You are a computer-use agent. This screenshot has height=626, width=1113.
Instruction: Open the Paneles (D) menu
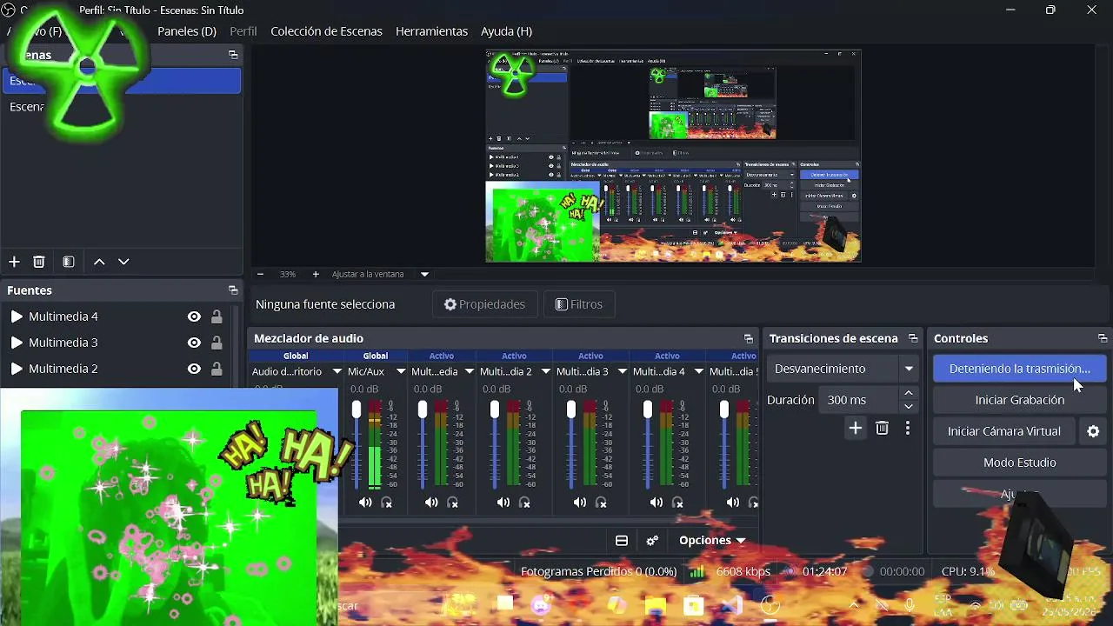click(187, 31)
